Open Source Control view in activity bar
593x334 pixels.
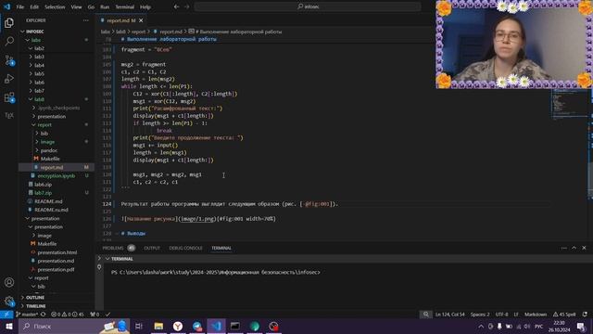click(x=9, y=60)
